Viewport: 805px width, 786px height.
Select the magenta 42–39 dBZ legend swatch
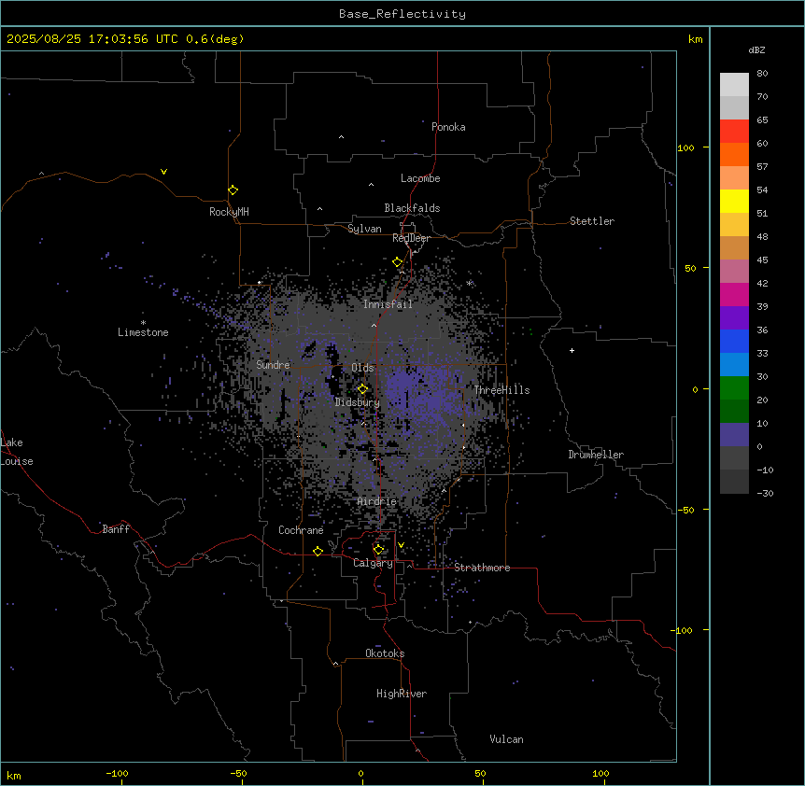tap(734, 294)
